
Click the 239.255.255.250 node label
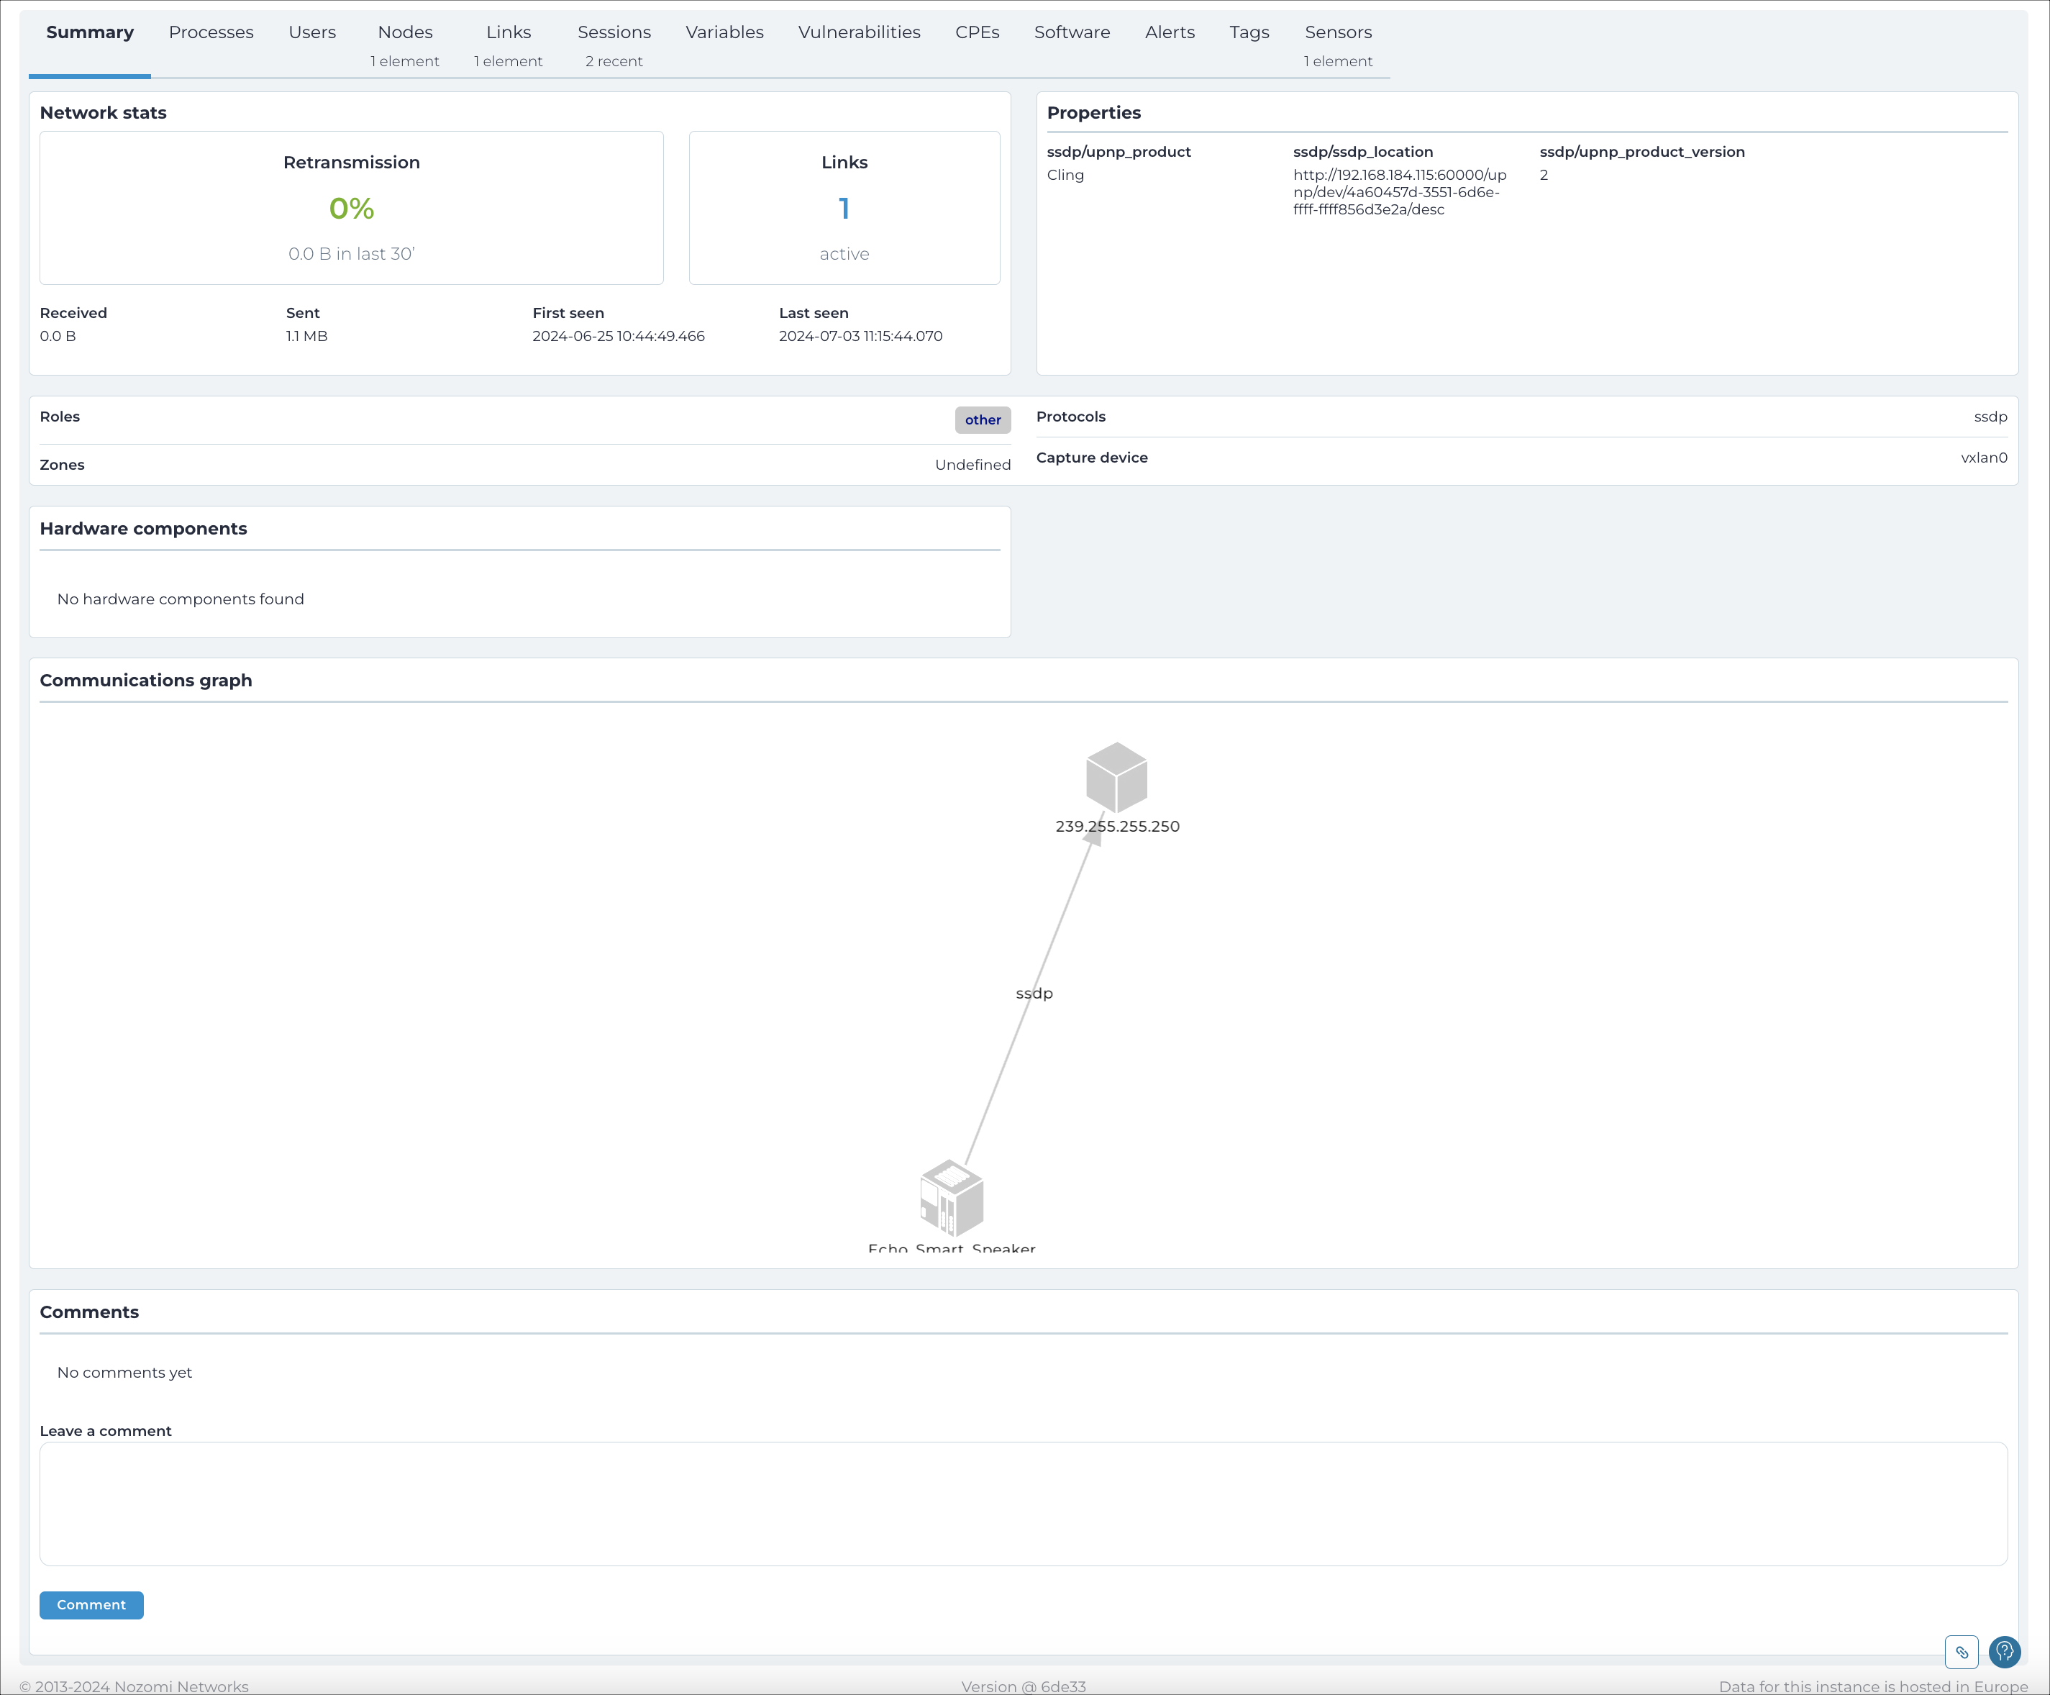(1118, 826)
